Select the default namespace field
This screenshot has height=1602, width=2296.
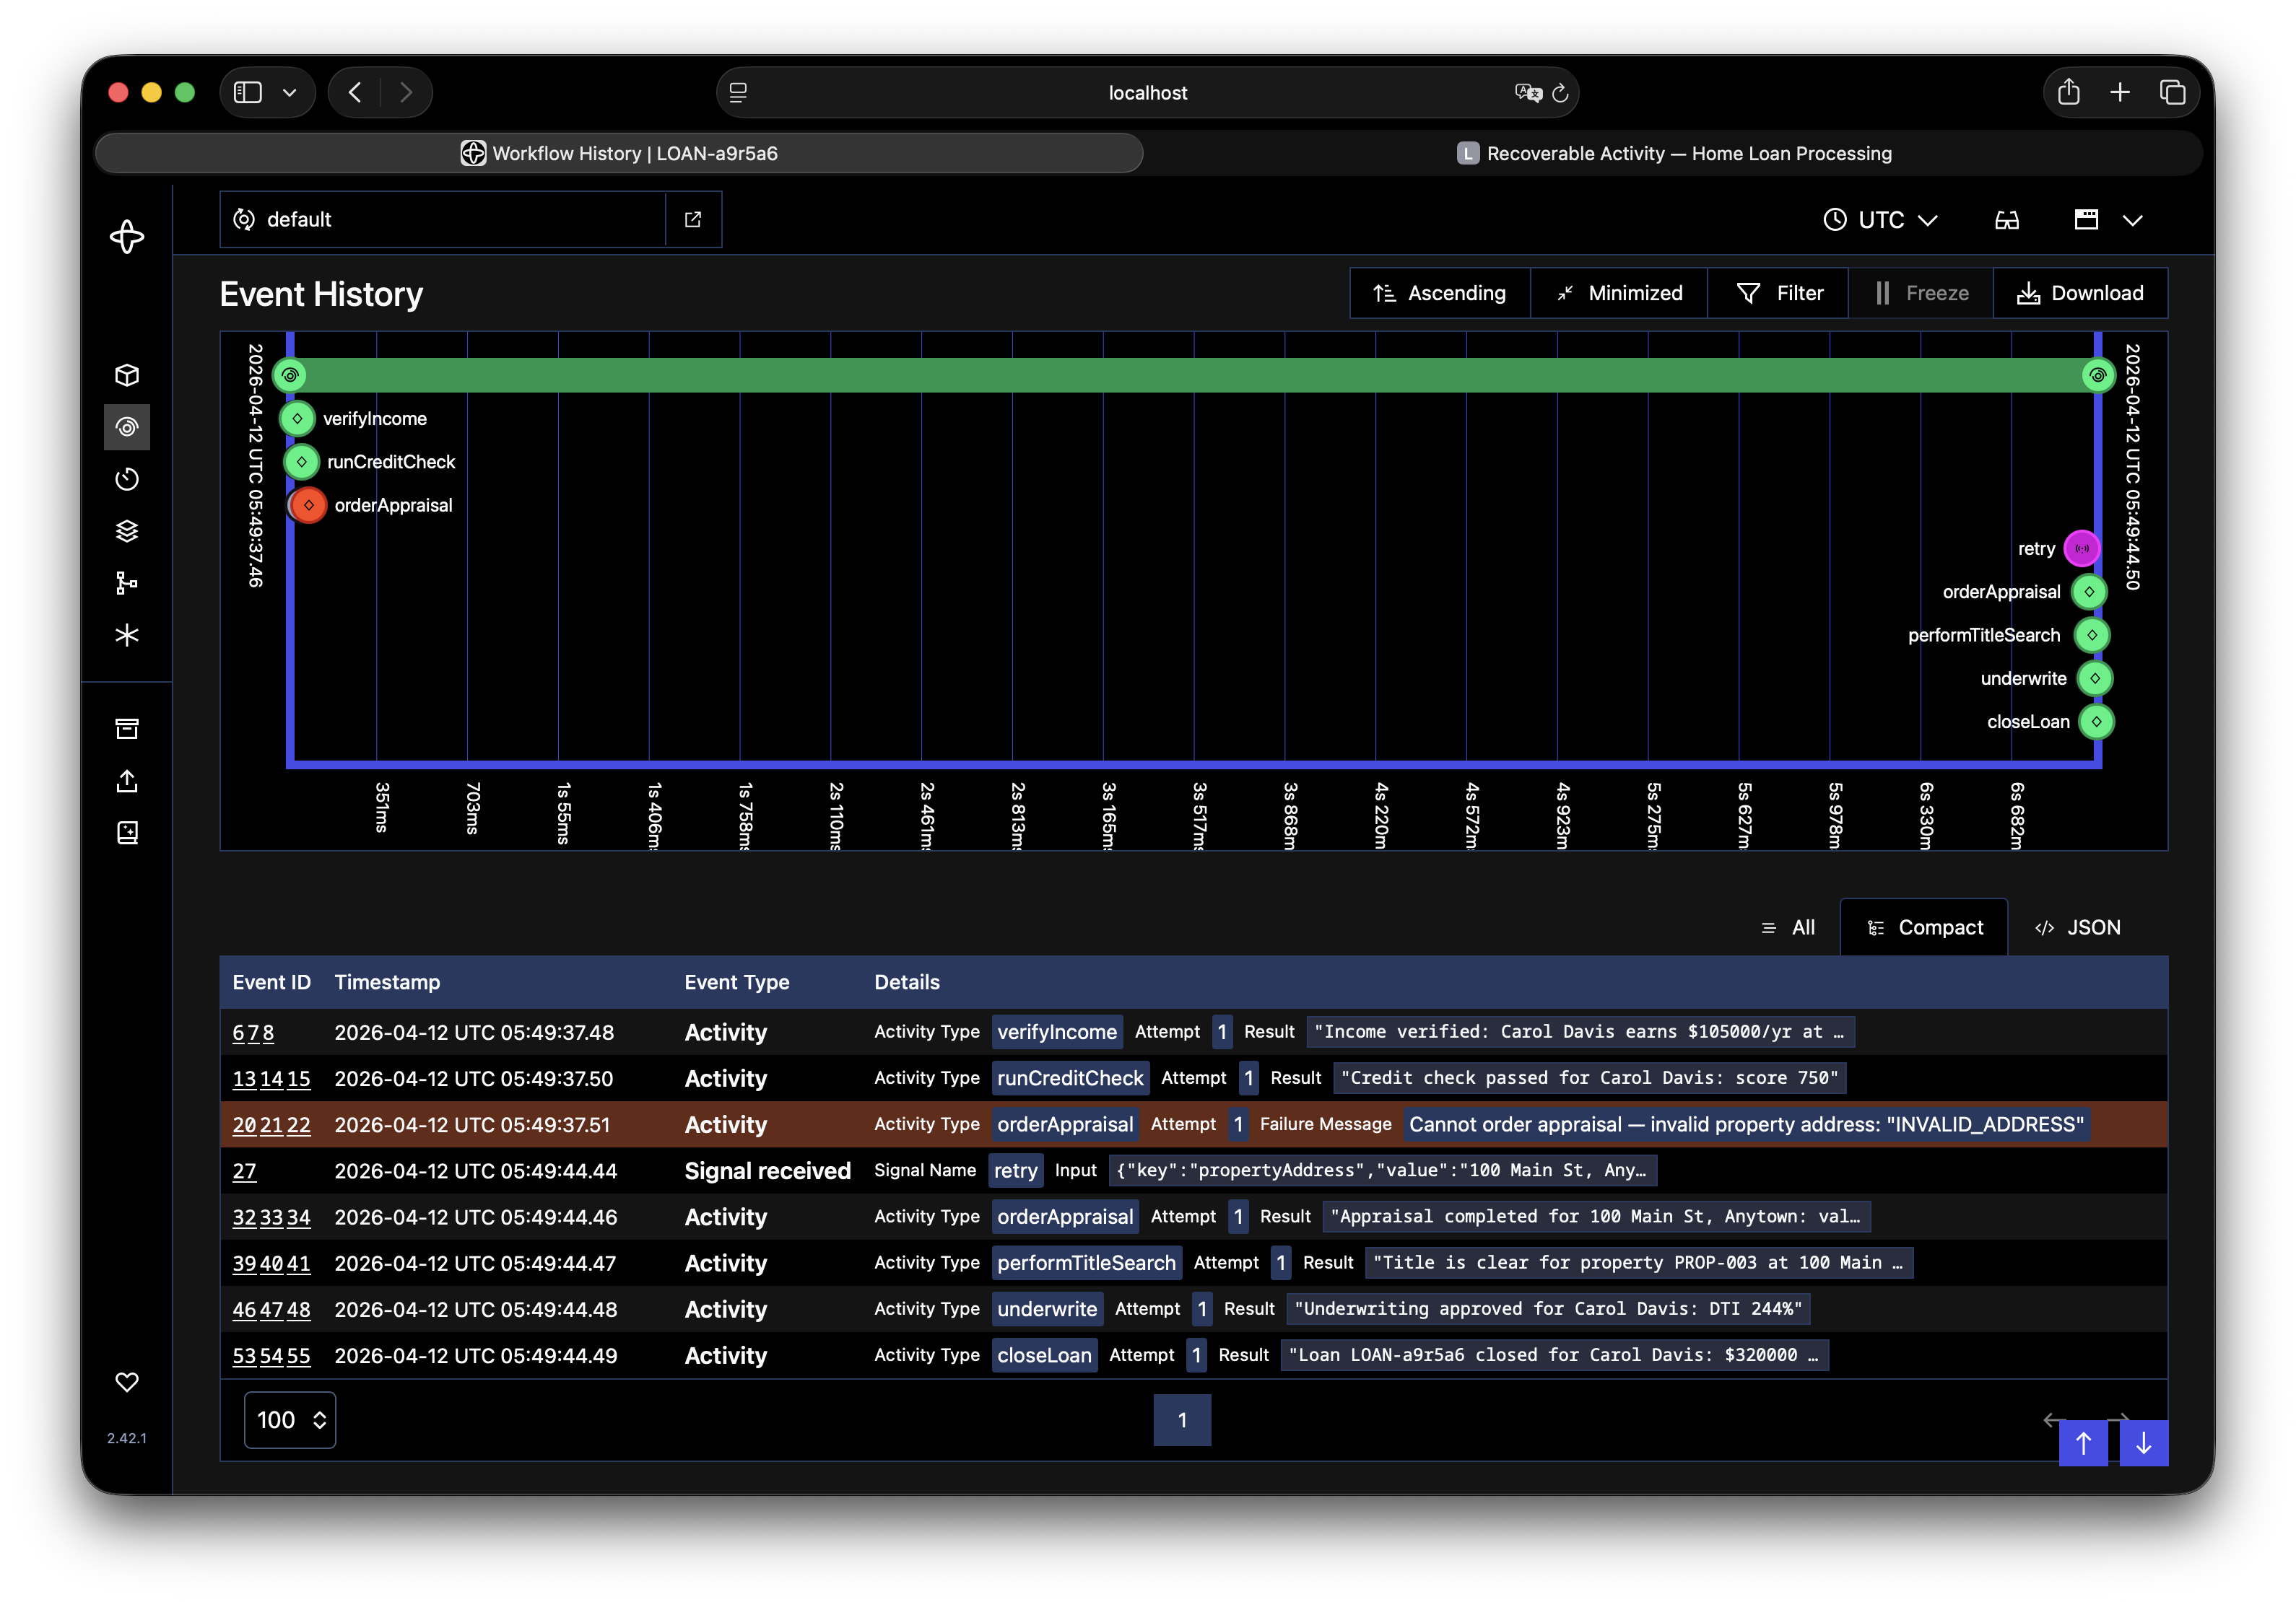pyautogui.click(x=443, y=219)
